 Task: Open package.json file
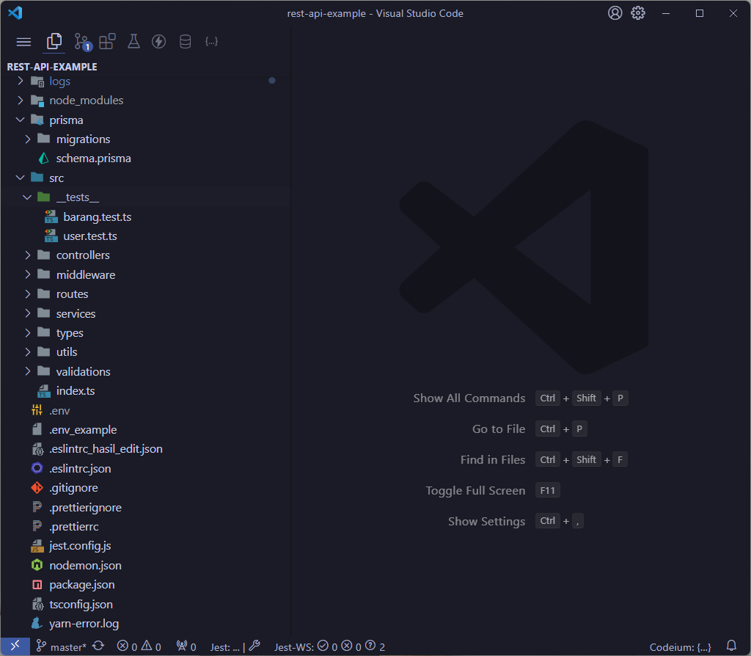(x=145, y=584)
